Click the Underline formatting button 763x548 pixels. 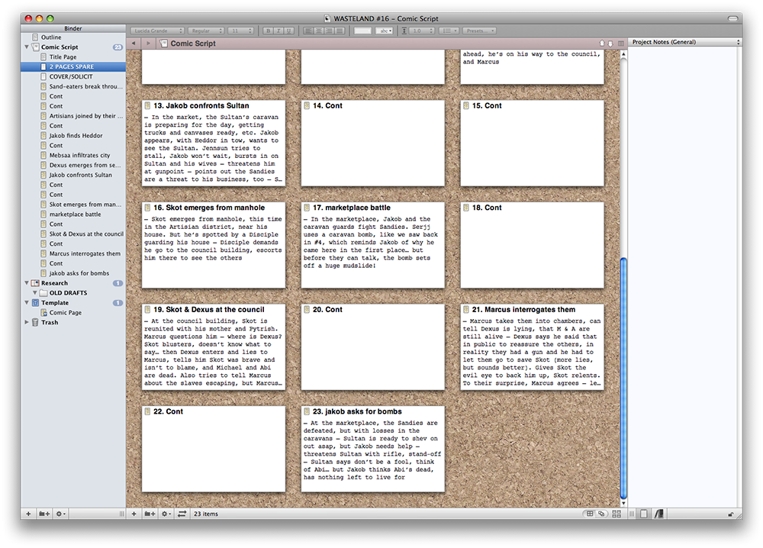click(x=288, y=31)
